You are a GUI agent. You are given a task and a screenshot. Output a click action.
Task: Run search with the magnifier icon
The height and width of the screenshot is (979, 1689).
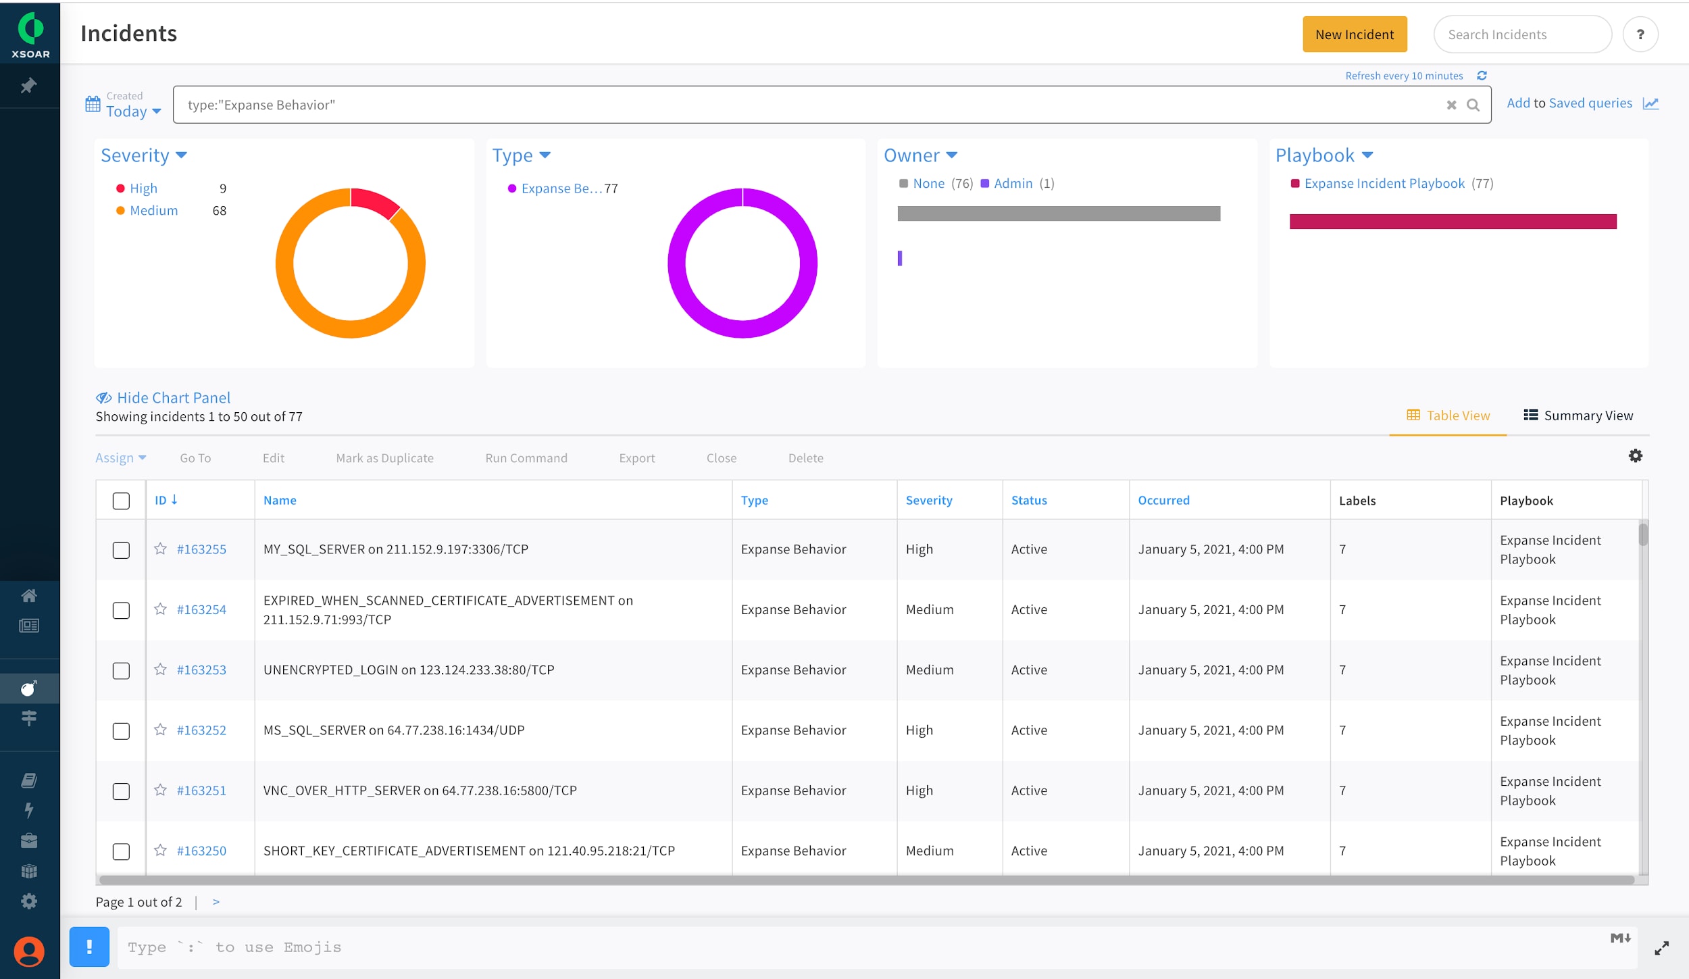[x=1473, y=105]
